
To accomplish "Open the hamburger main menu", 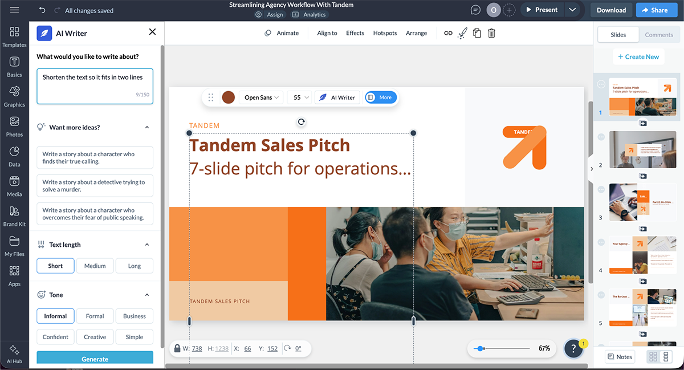I will pyautogui.click(x=14, y=10).
